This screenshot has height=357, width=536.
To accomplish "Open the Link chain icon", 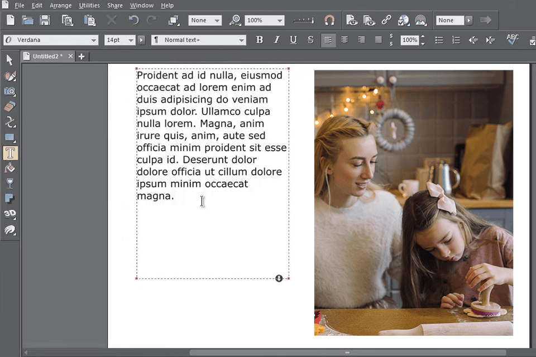I will tap(386, 20).
